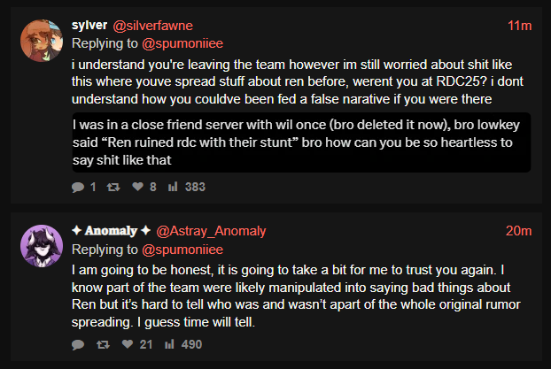Open the quoted post about wil's server
This screenshot has height=369, width=551.
(x=301, y=142)
